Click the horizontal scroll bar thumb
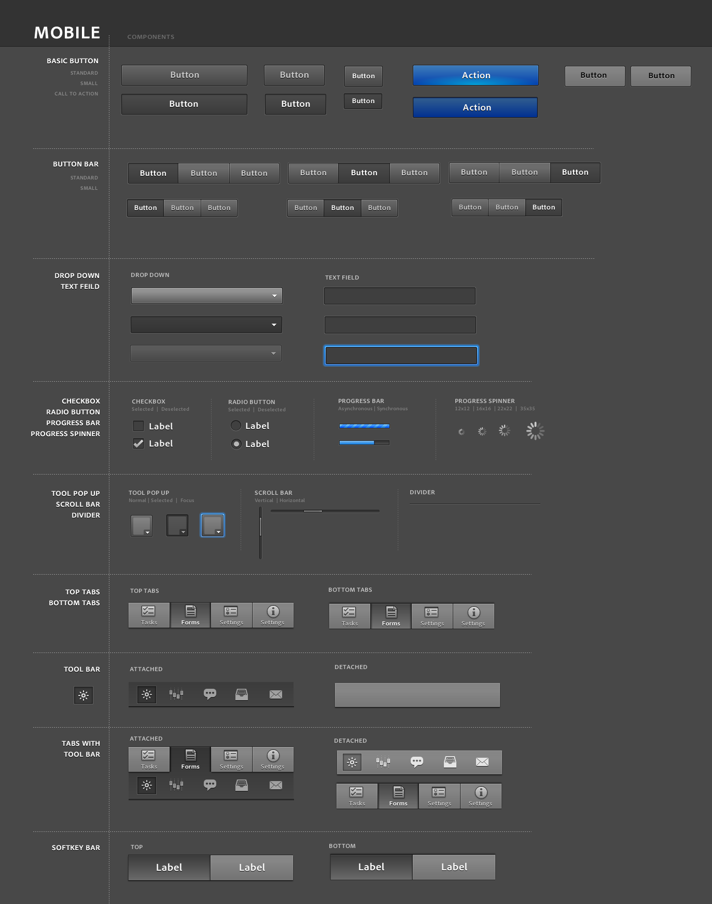Image resolution: width=712 pixels, height=904 pixels. [313, 511]
